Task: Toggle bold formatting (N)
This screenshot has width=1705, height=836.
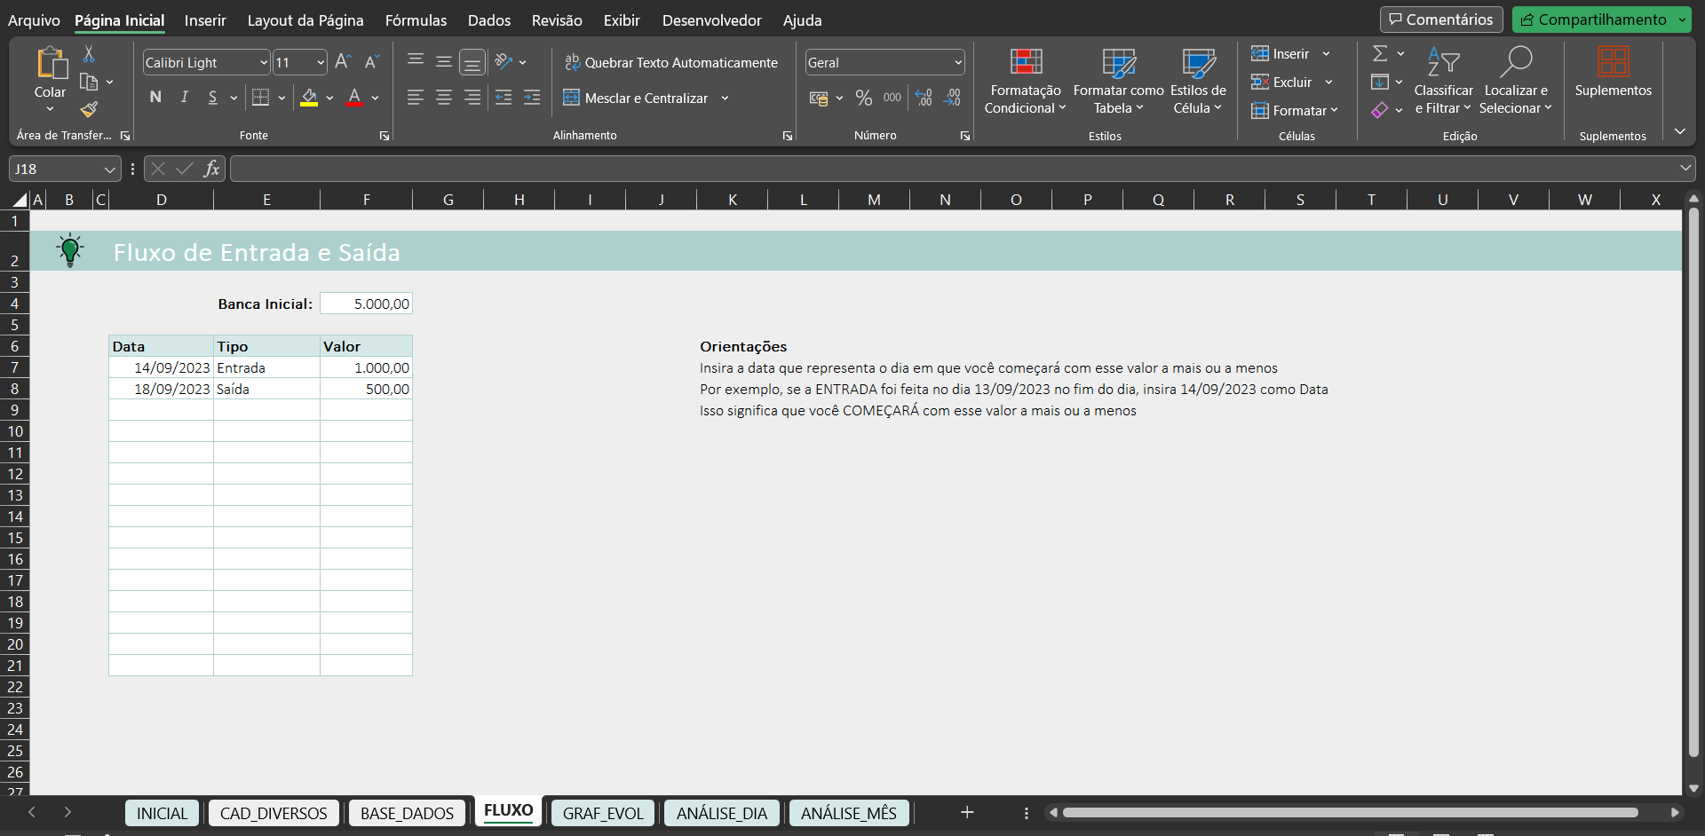Action: click(156, 98)
